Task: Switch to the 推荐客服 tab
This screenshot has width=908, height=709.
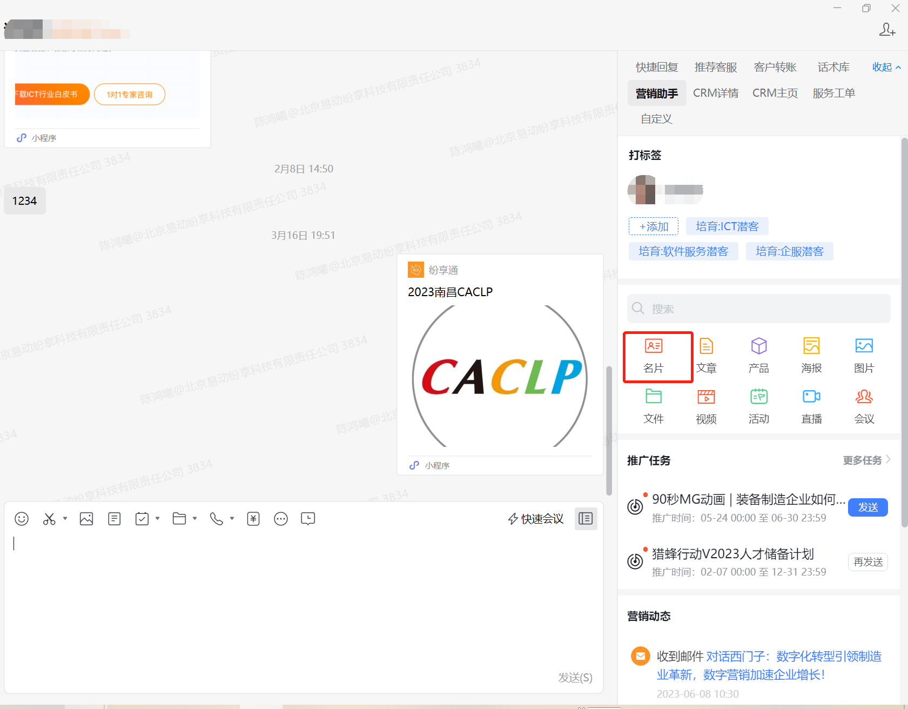Action: click(716, 67)
